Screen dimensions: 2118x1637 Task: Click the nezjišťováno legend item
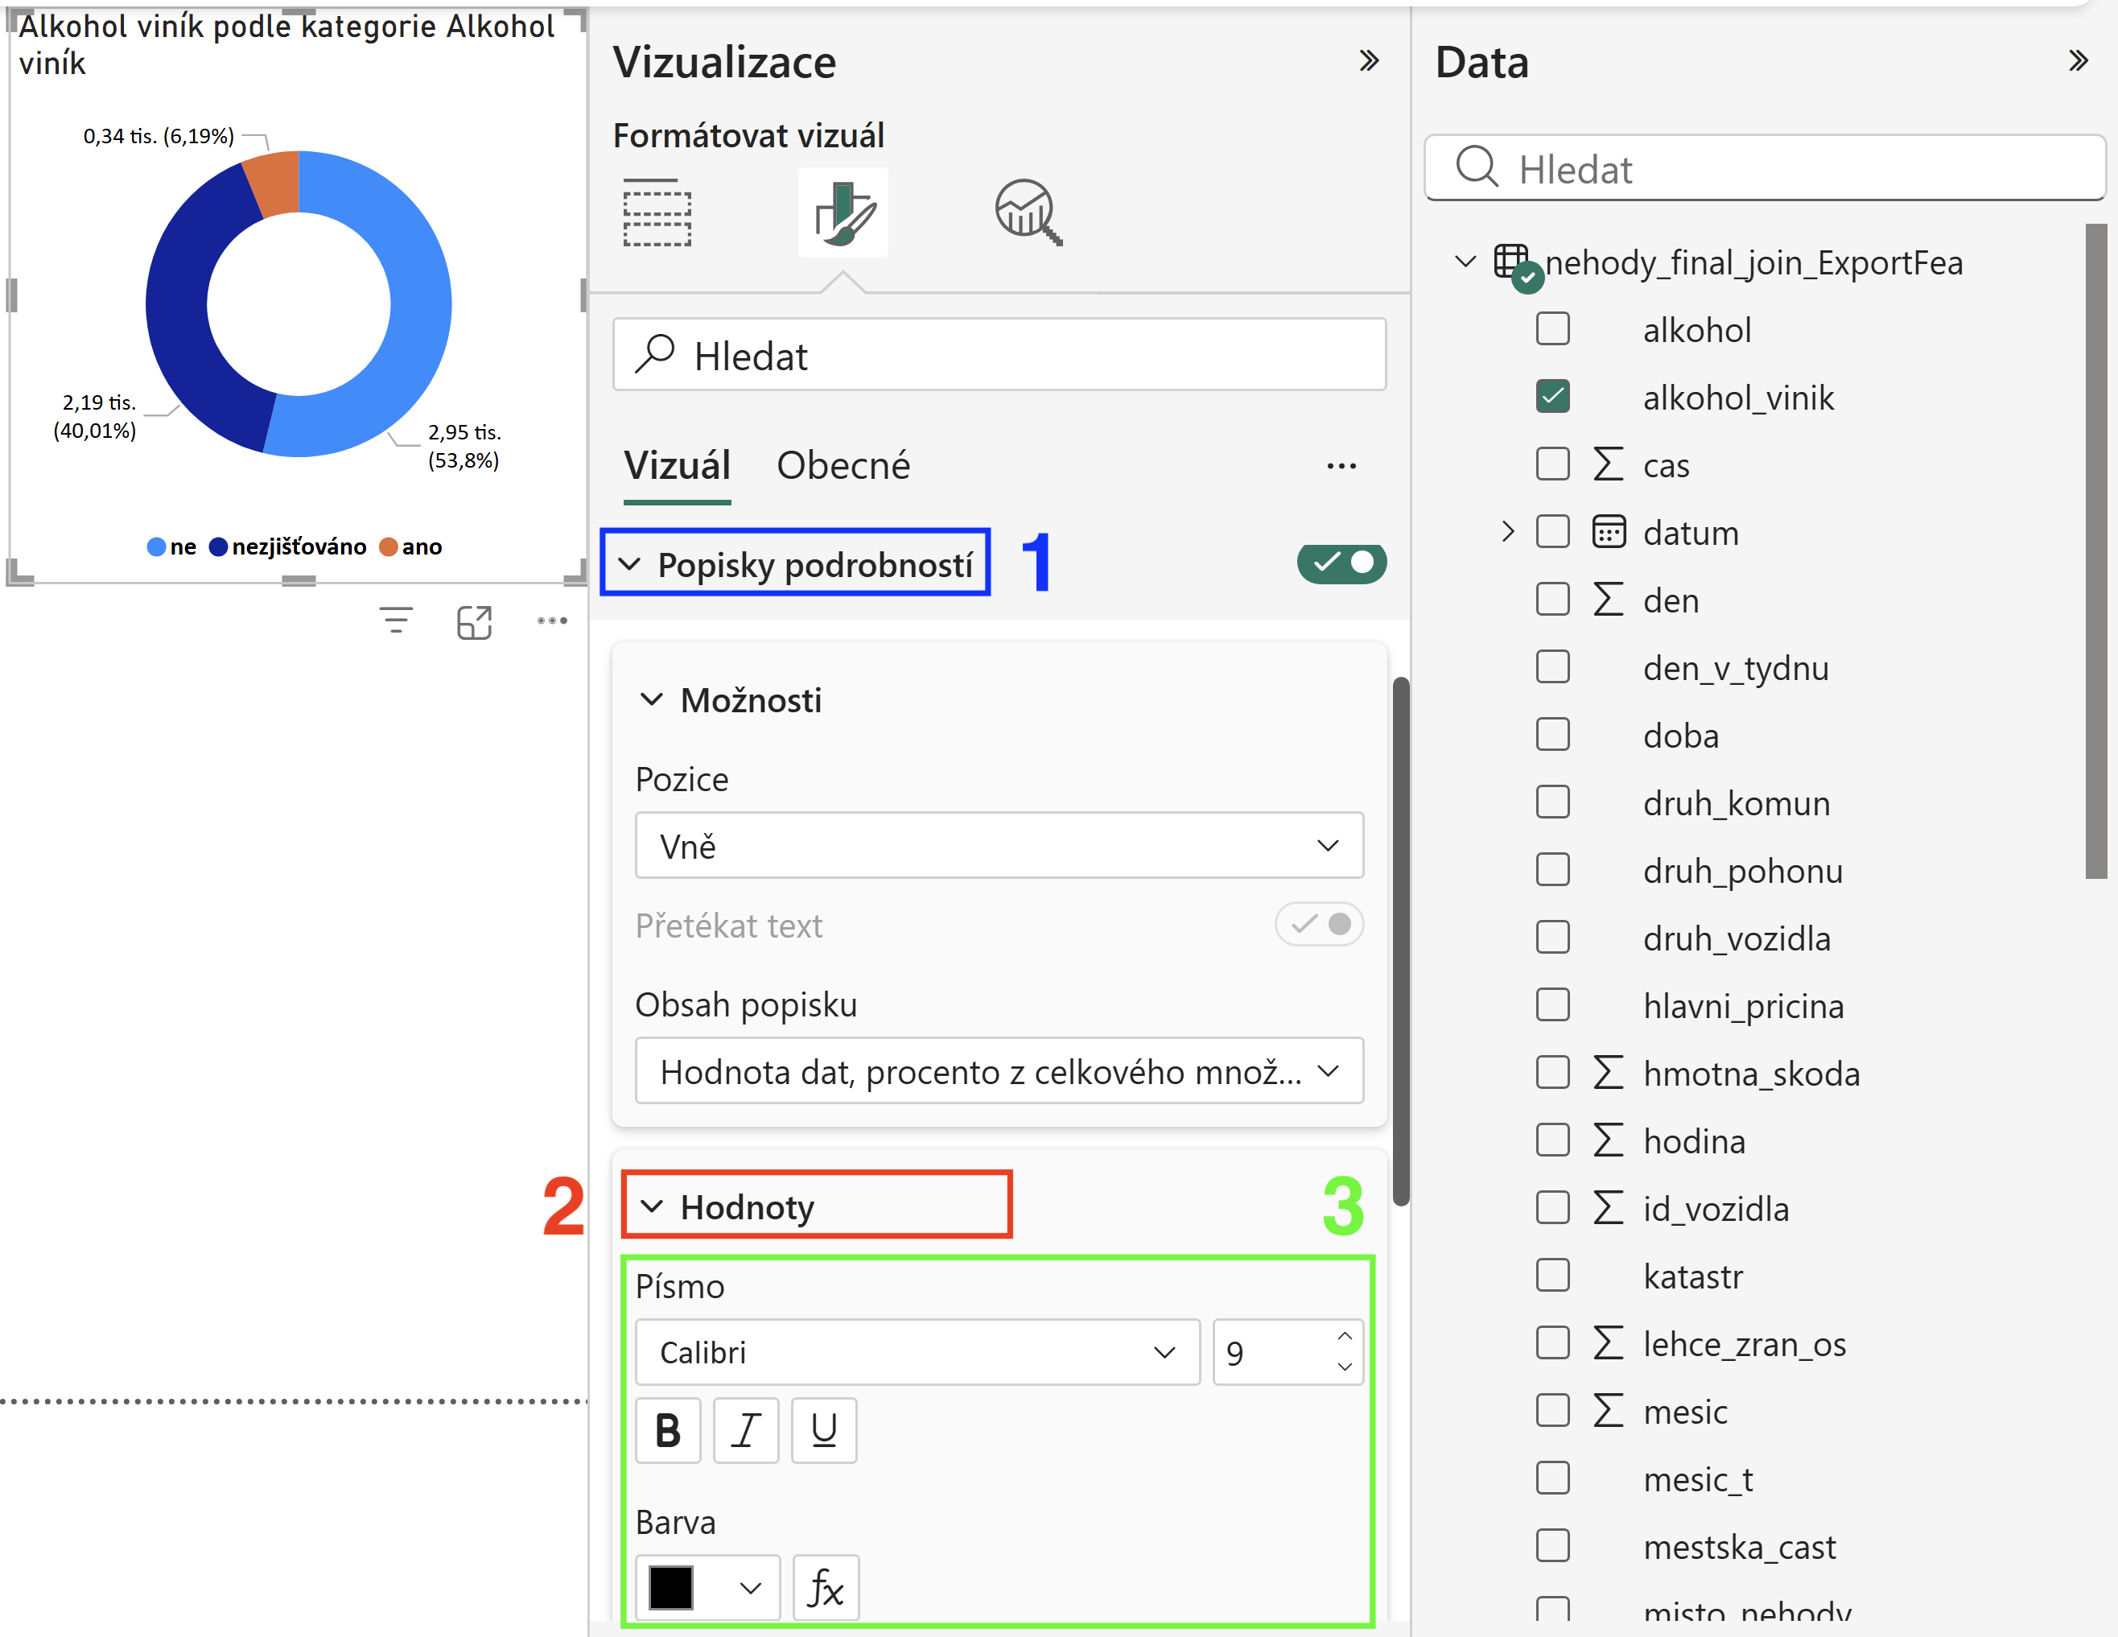[288, 547]
